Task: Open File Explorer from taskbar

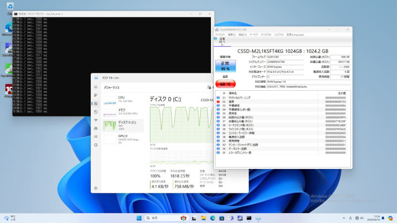Action: (203, 218)
